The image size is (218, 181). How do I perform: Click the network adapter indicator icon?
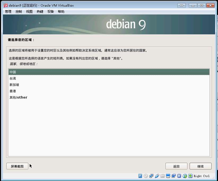click(x=151, y=176)
